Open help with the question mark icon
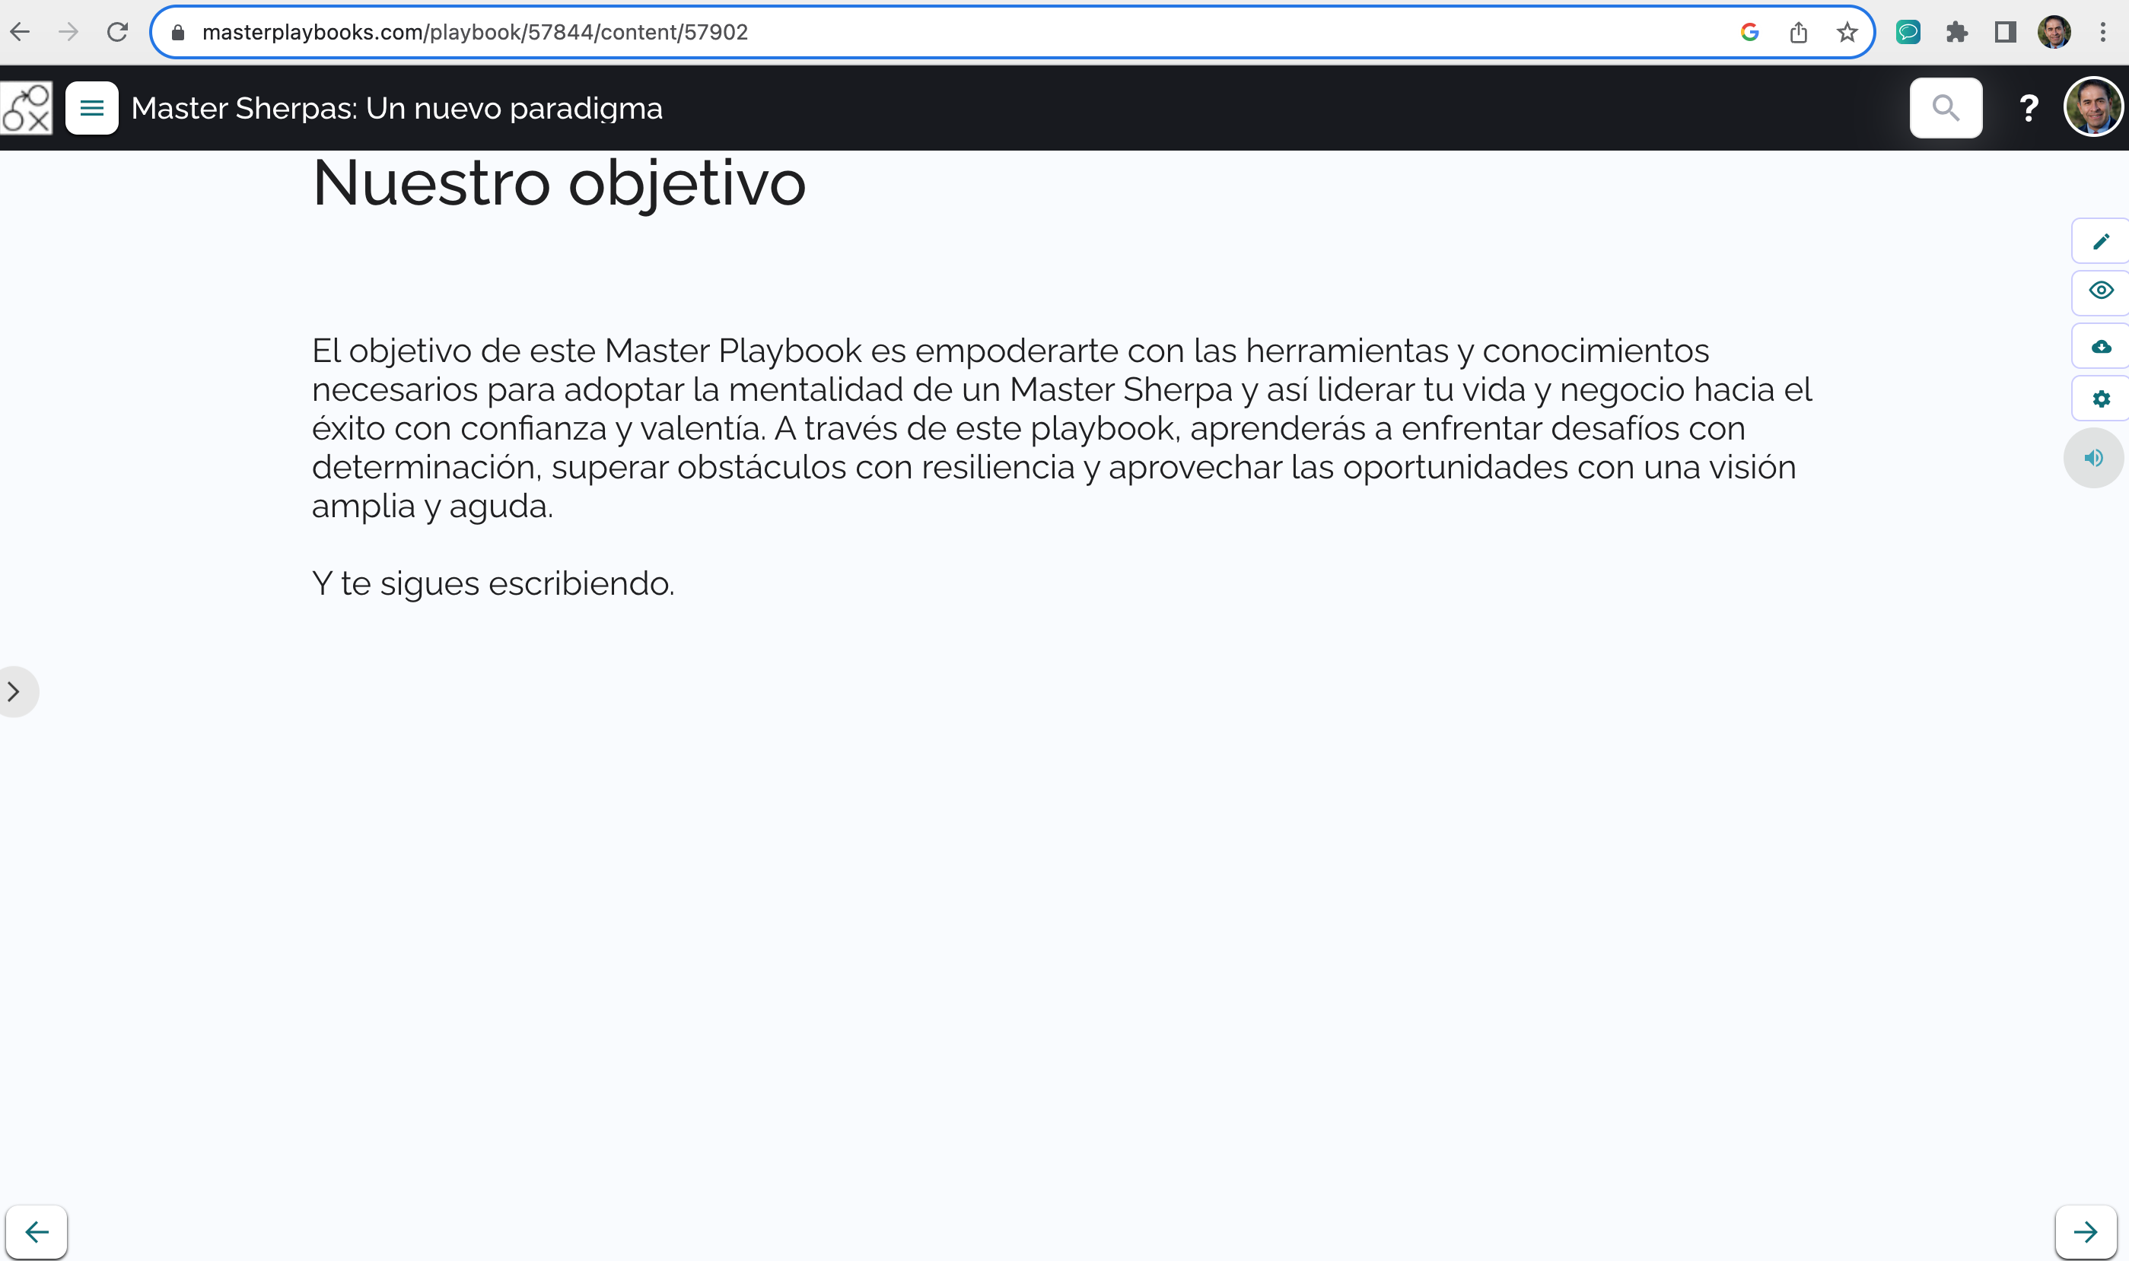This screenshot has height=1261, width=2129. pyautogui.click(x=2029, y=108)
